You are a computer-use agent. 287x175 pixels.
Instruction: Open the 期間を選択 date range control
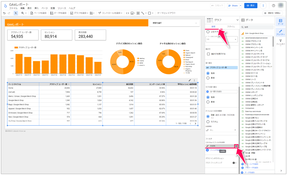click(175, 23)
